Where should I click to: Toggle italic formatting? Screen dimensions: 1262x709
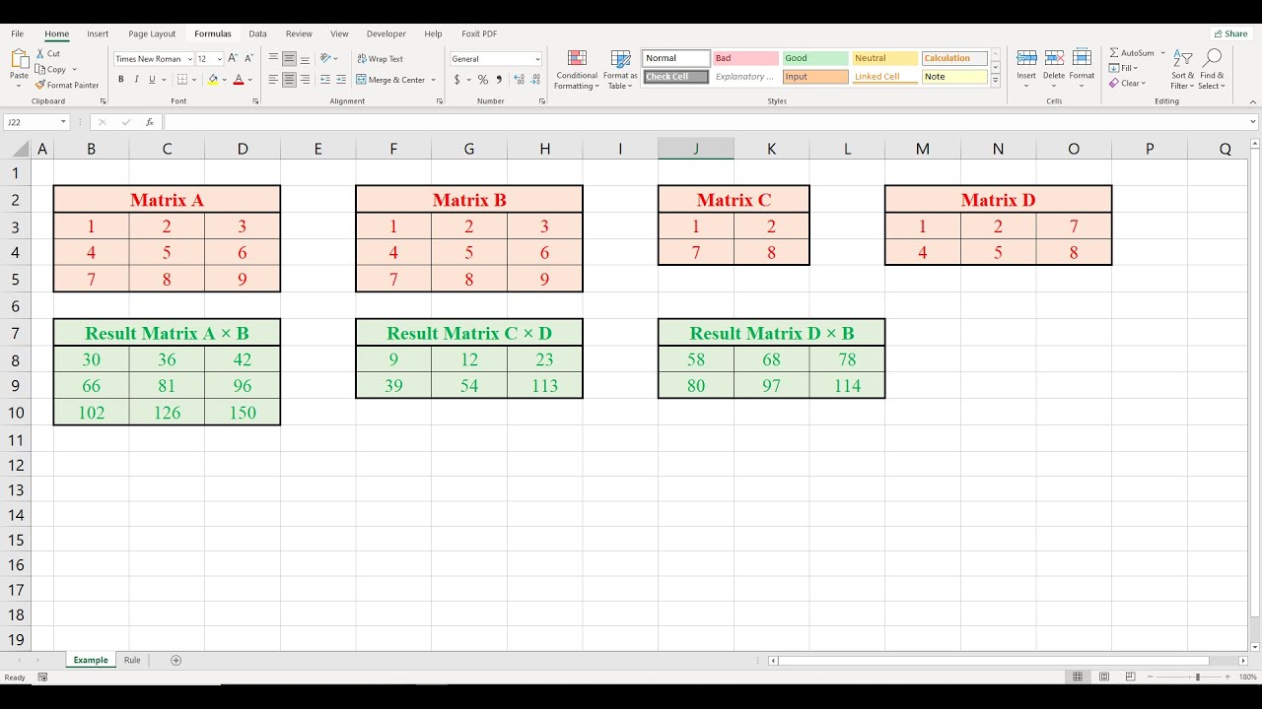coord(136,80)
